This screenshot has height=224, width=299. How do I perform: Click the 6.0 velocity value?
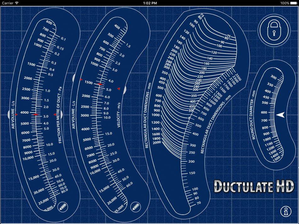coord(107,97)
